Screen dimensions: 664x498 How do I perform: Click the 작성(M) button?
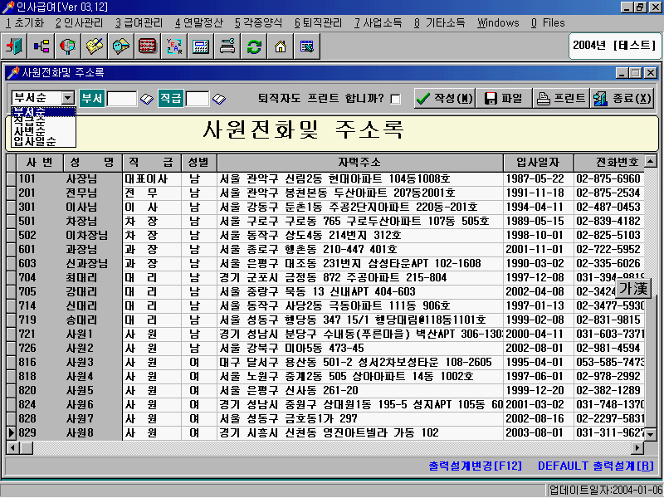tap(444, 98)
